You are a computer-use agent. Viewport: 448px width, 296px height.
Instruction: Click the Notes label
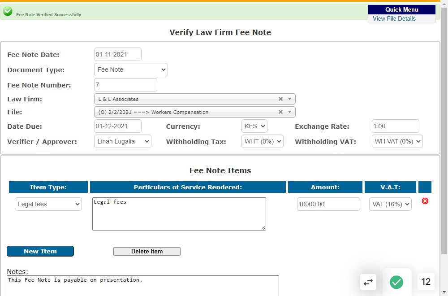pos(17,272)
